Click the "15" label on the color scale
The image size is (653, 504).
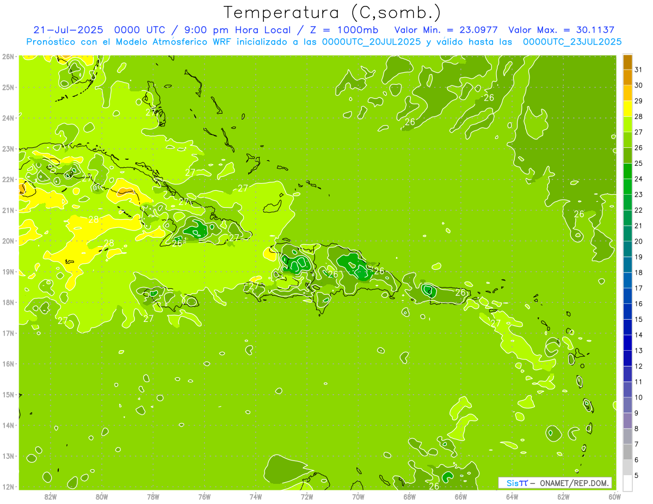point(638,319)
